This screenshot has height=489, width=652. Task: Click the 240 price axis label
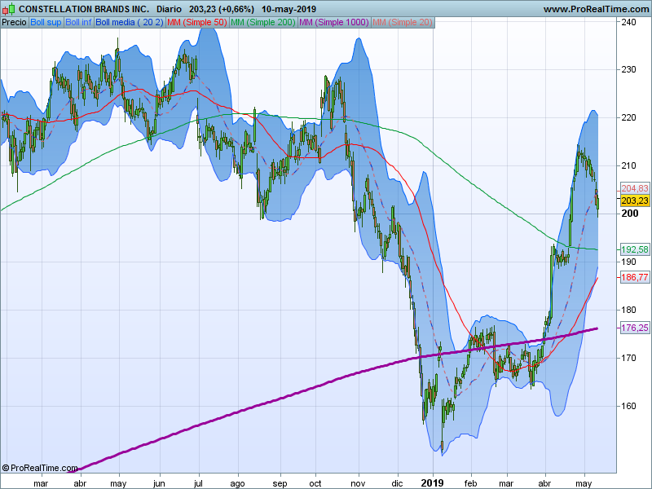click(x=628, y=22)
